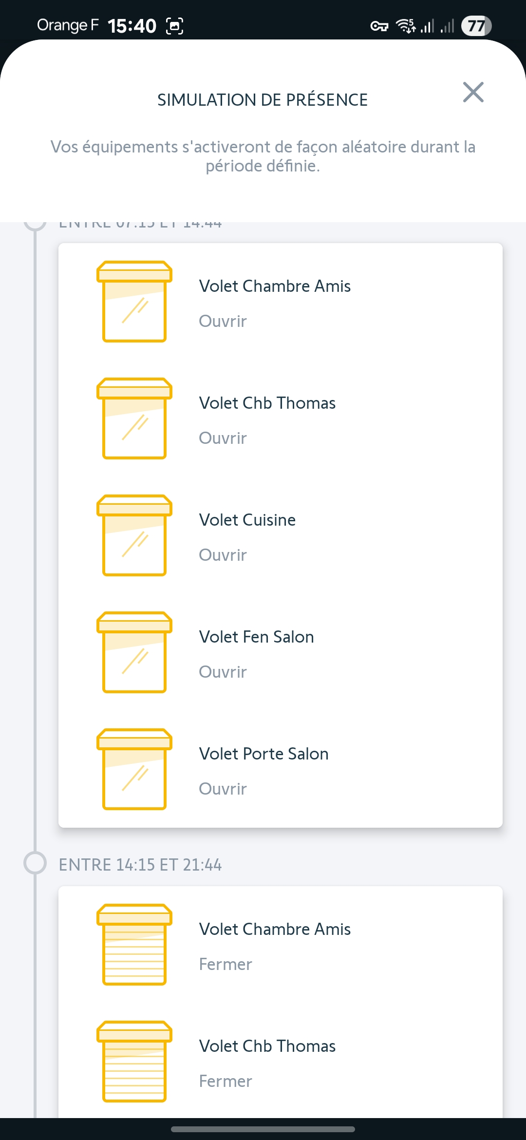
Task: Tap the closed shutter icon for Volet Chb Thomas
Action: (134, 1062)
